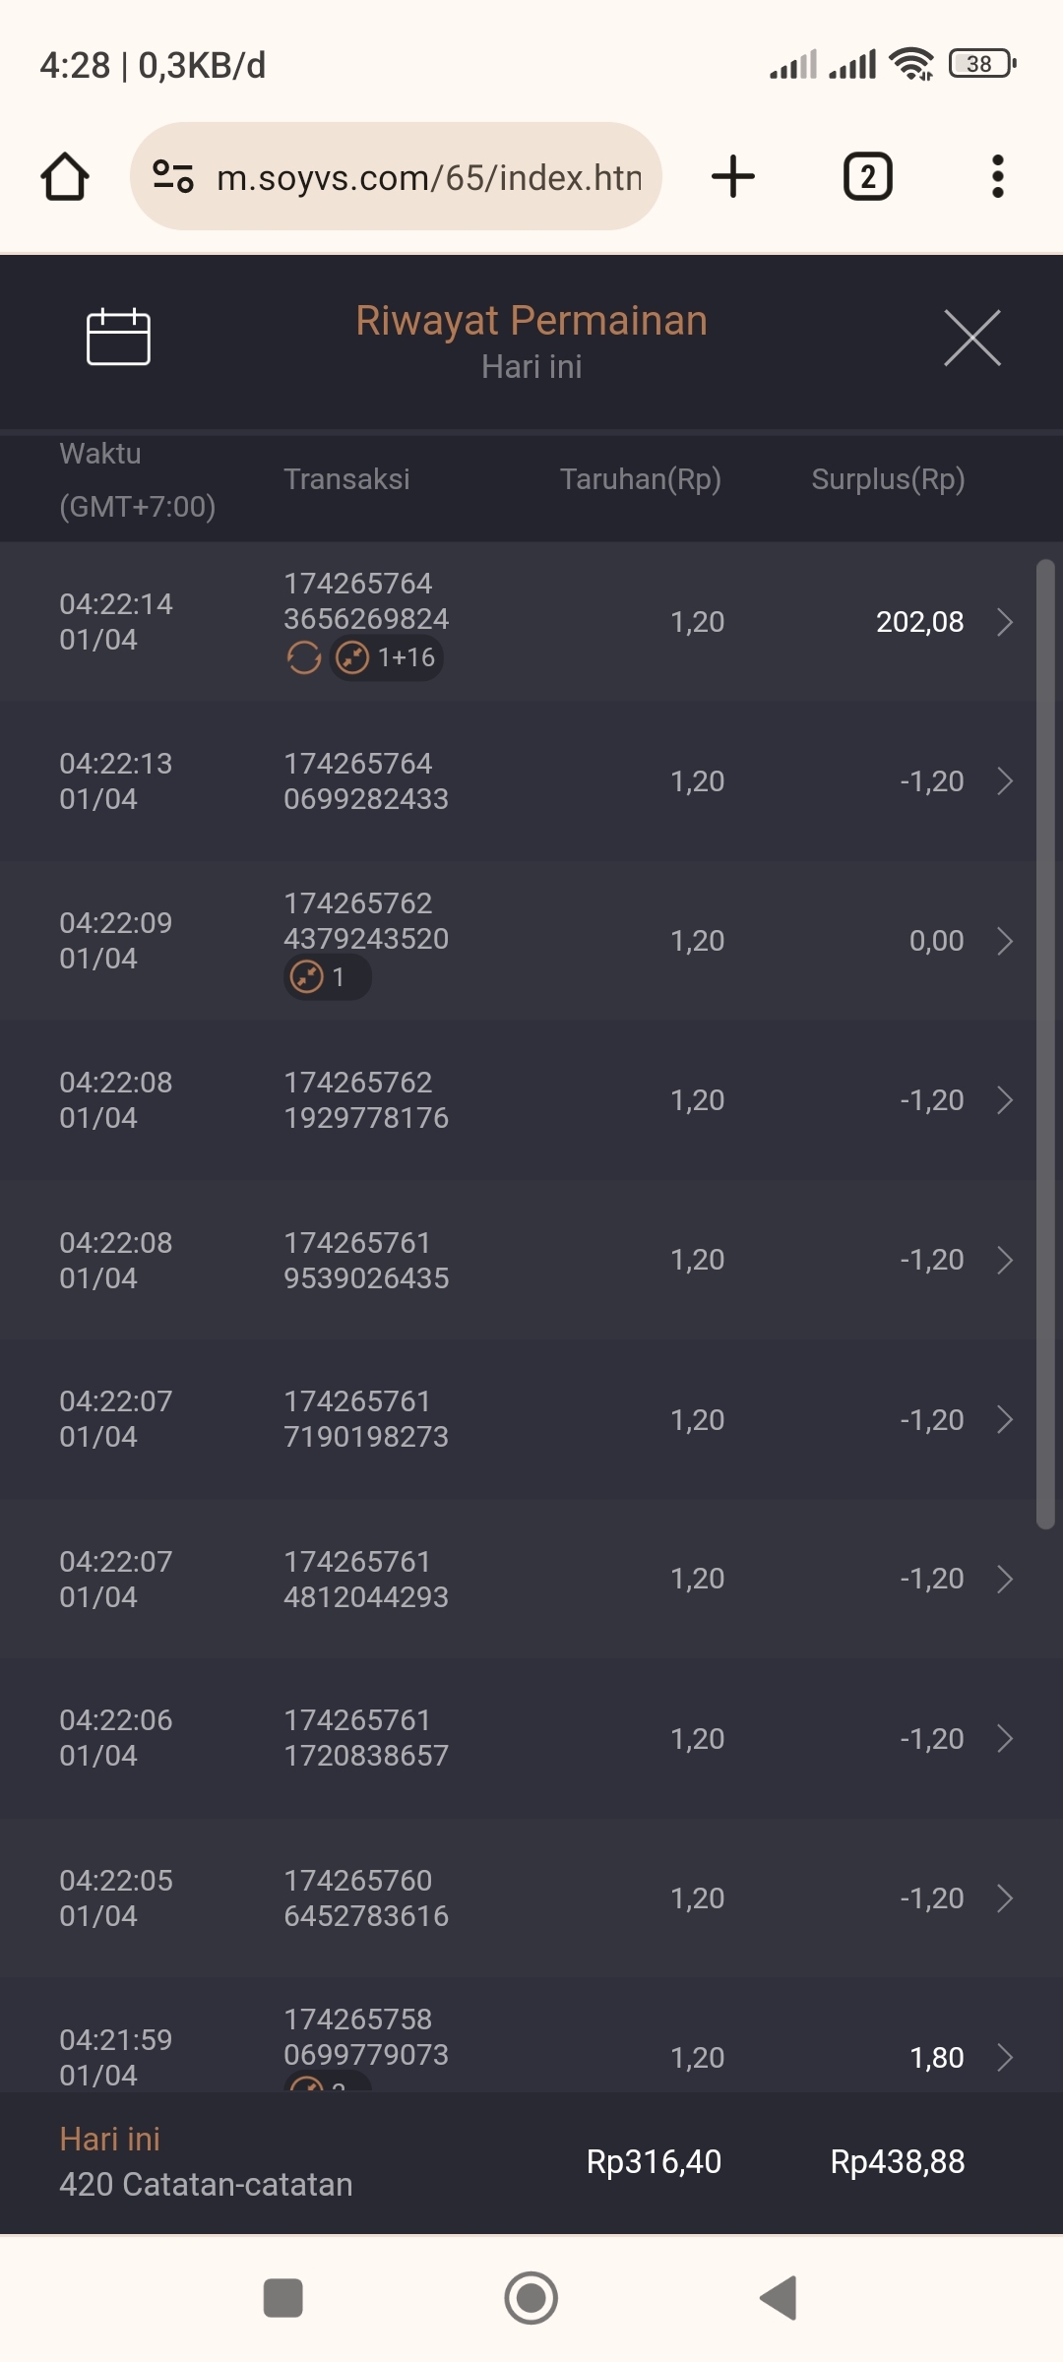Viewport: 1063px width, 2362px height.
Task: Expand the 0,00 surplus row chevron
Action: (1005, 941)
